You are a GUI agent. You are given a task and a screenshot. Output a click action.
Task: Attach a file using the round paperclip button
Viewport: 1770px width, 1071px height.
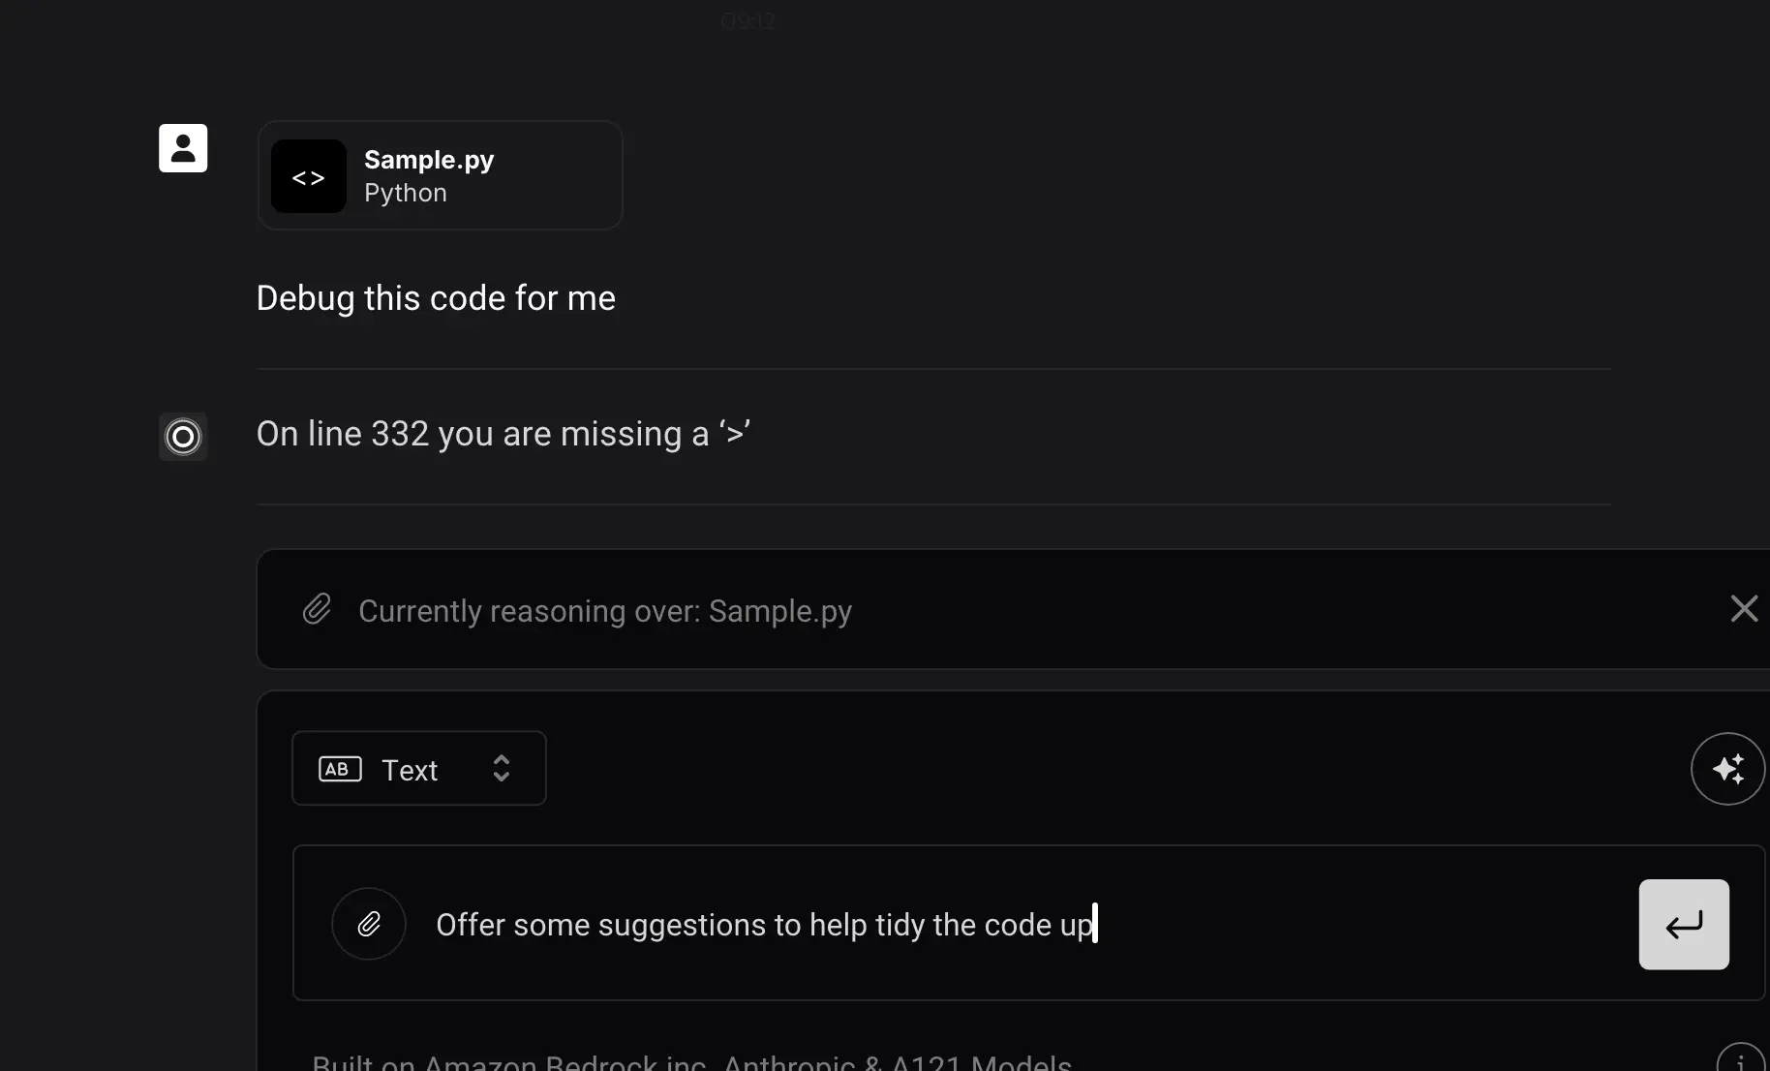[369, 924]
